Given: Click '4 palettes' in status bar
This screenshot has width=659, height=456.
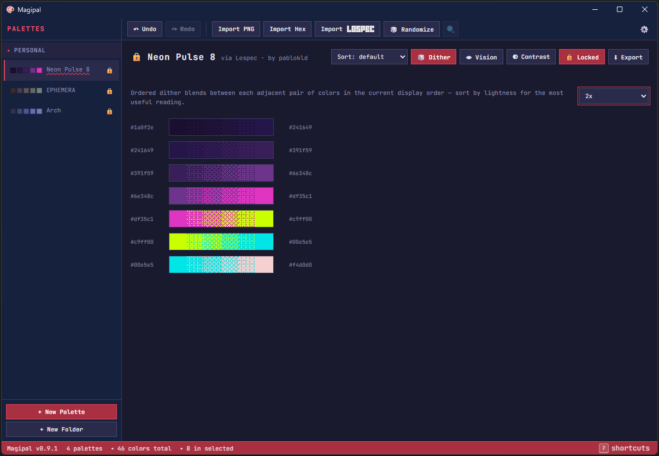Looking at the screenshot, I should tap(84, 448).
